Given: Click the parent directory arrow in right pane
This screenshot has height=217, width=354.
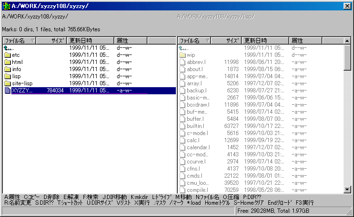Looking at the screenshot, I should (x=182, y=48).
